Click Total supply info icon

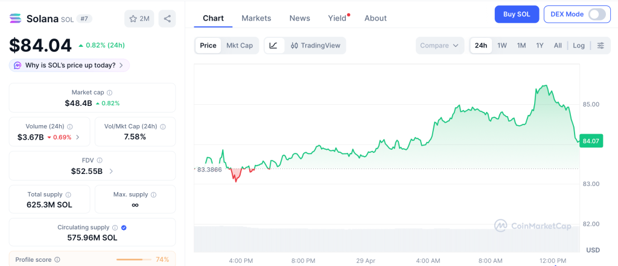[68, 195]
